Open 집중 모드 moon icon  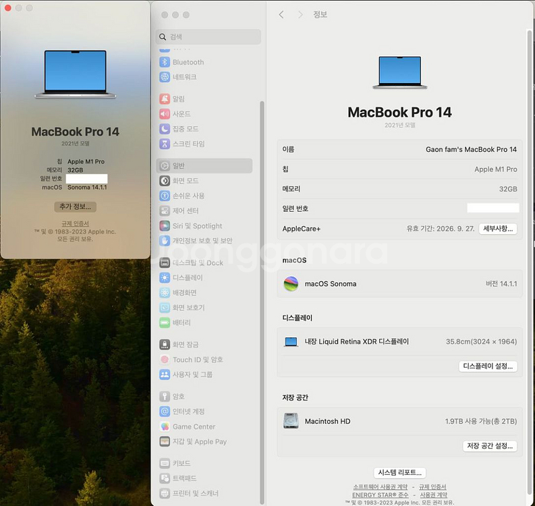[165, 129]
